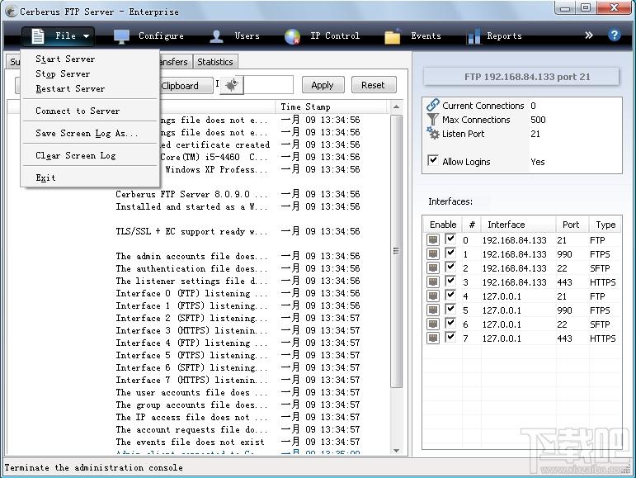The image size is (636, 478).
Task: Click network icon for interface 5
Action: pyautogui.click(x=433, y=310)
